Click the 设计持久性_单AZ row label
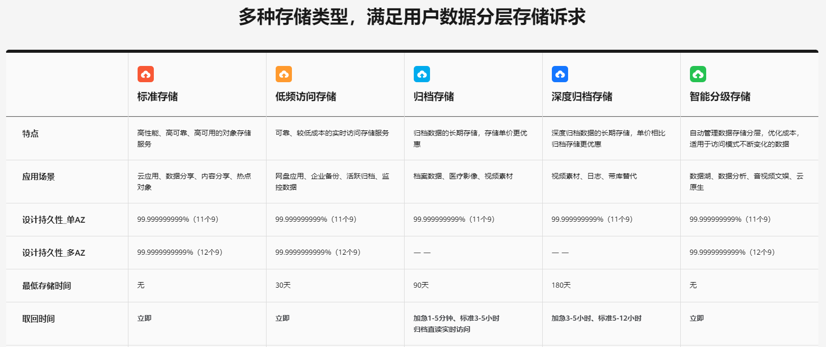Viewport: 826px width, 347px height. tap(54, 220)
